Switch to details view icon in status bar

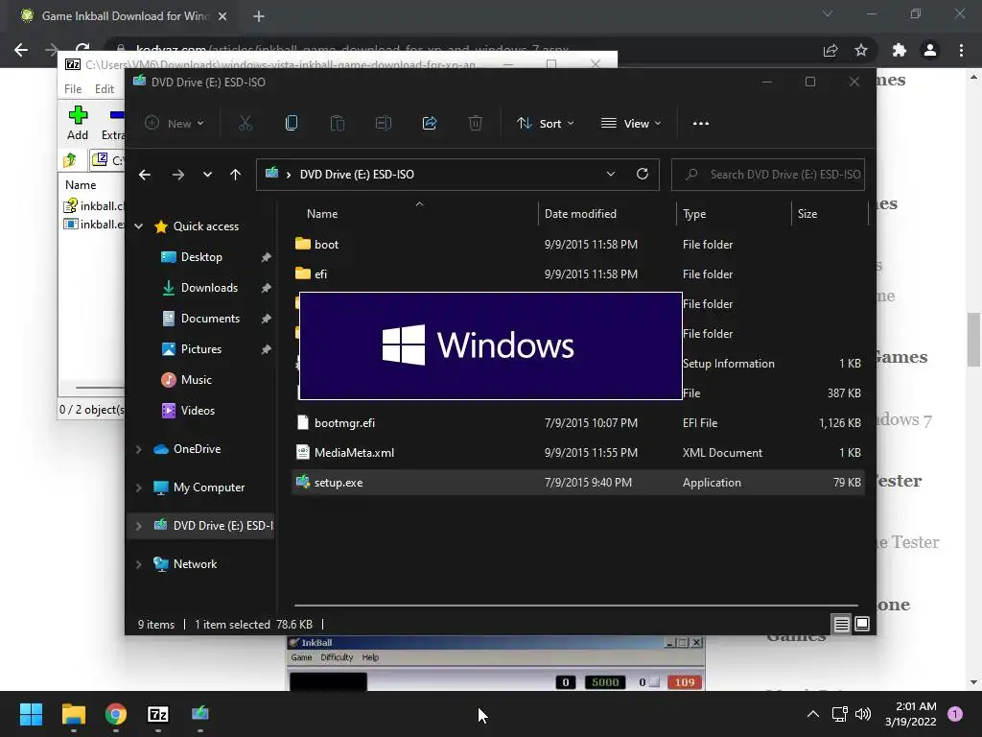[x=841, y=624]
